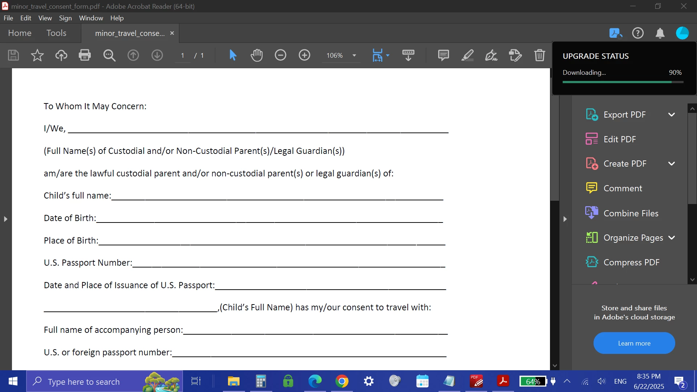Click the Zoom in plus icon
Image resolution: width=697 pixels, height=392 pixels.
pyautogui.click(x=304, y=55)
